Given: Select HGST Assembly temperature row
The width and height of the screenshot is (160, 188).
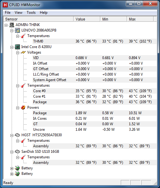Looking at the screenshot, I should (x=95, y=146).
